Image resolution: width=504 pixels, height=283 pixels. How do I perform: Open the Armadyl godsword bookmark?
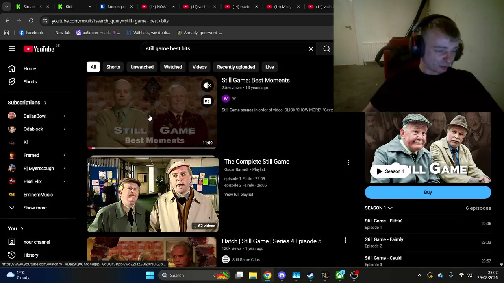200,33
